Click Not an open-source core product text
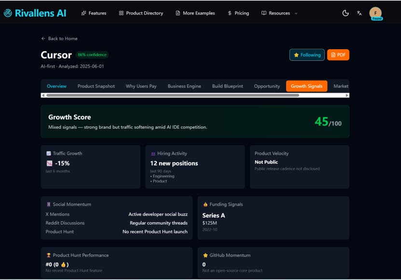This screenshot has width=401, height=280. tap(233, 270)
